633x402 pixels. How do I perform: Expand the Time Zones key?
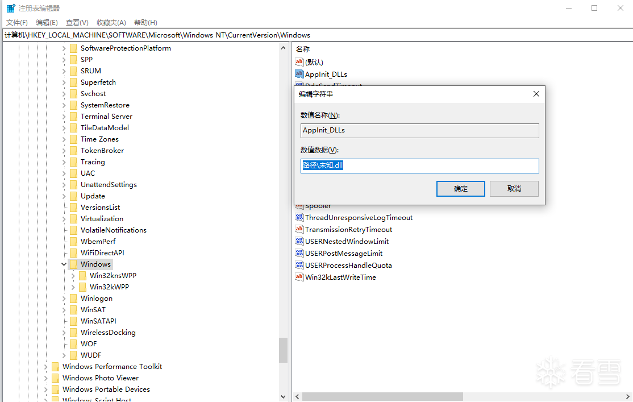(x=64, y=139)
